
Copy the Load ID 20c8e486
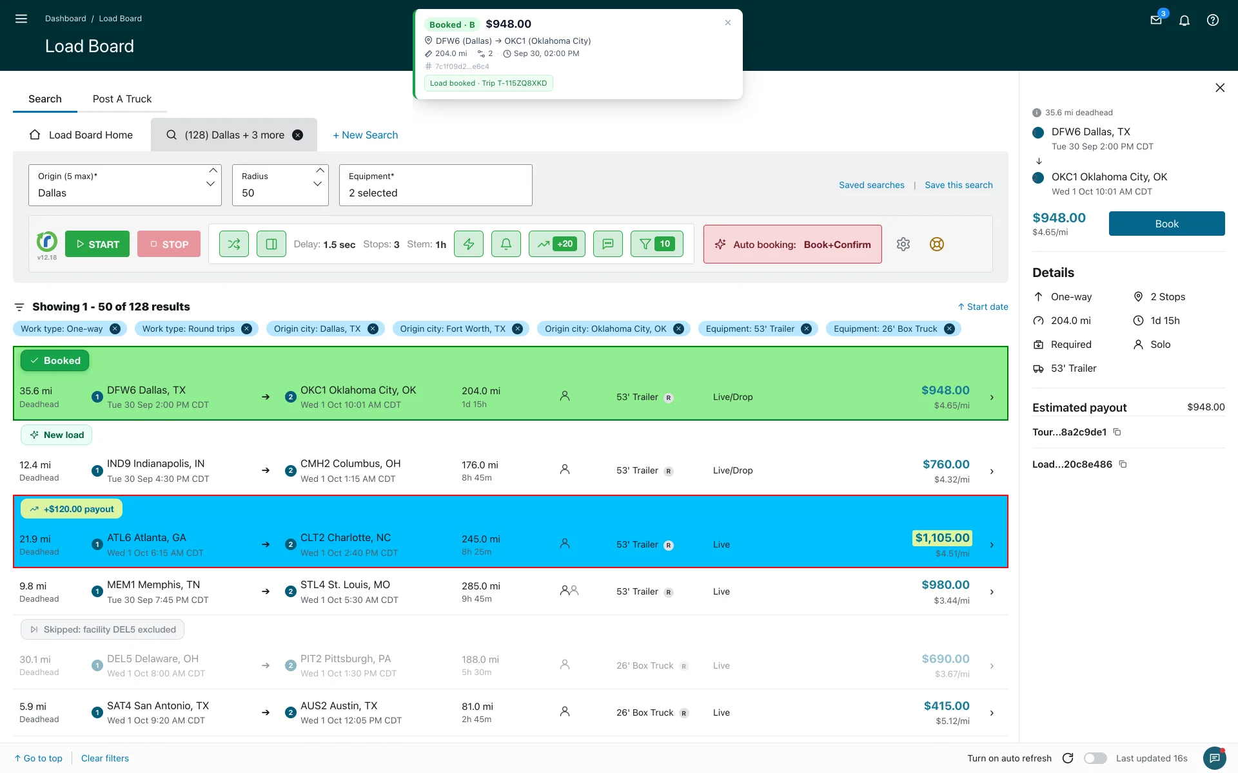(1123, 464)
